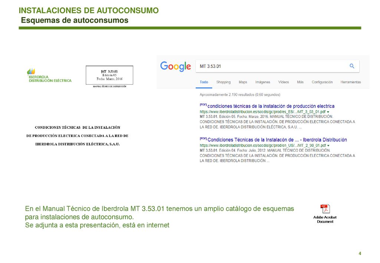
Task: Open link 'Condiciones Técnicas de la Instalacón de ... - Iberdrola Distribución'
Action: 277,140
